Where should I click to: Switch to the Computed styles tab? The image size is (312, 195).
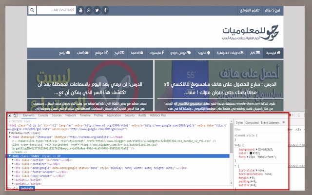252,123
